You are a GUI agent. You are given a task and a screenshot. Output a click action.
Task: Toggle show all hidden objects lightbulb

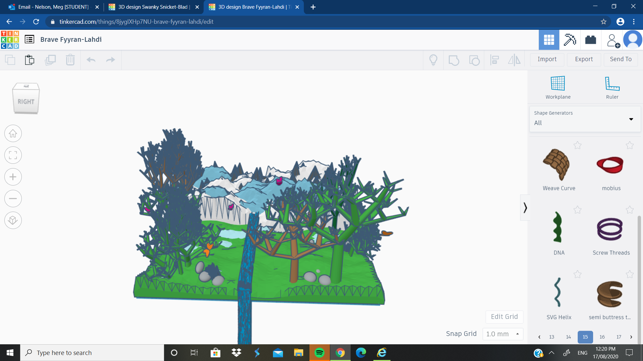coord(433,60)
